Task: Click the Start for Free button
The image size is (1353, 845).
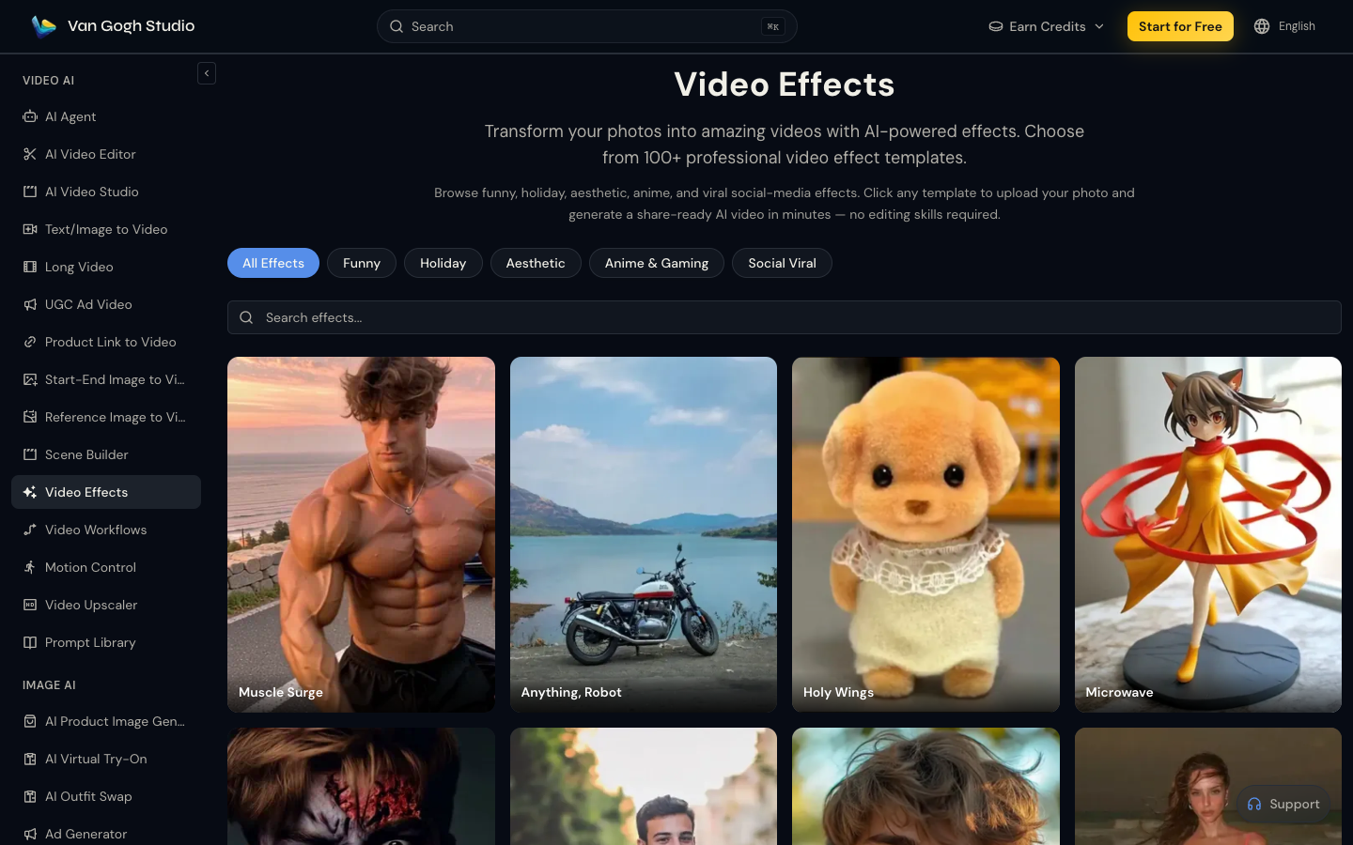Action: 1180,26
